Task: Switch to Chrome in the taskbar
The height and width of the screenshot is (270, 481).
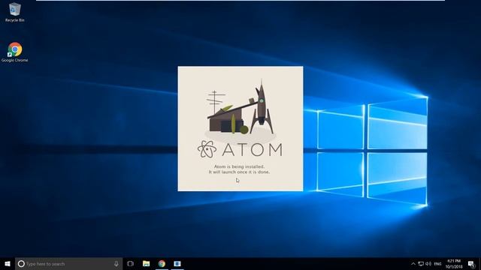Action: coord(162,263)
